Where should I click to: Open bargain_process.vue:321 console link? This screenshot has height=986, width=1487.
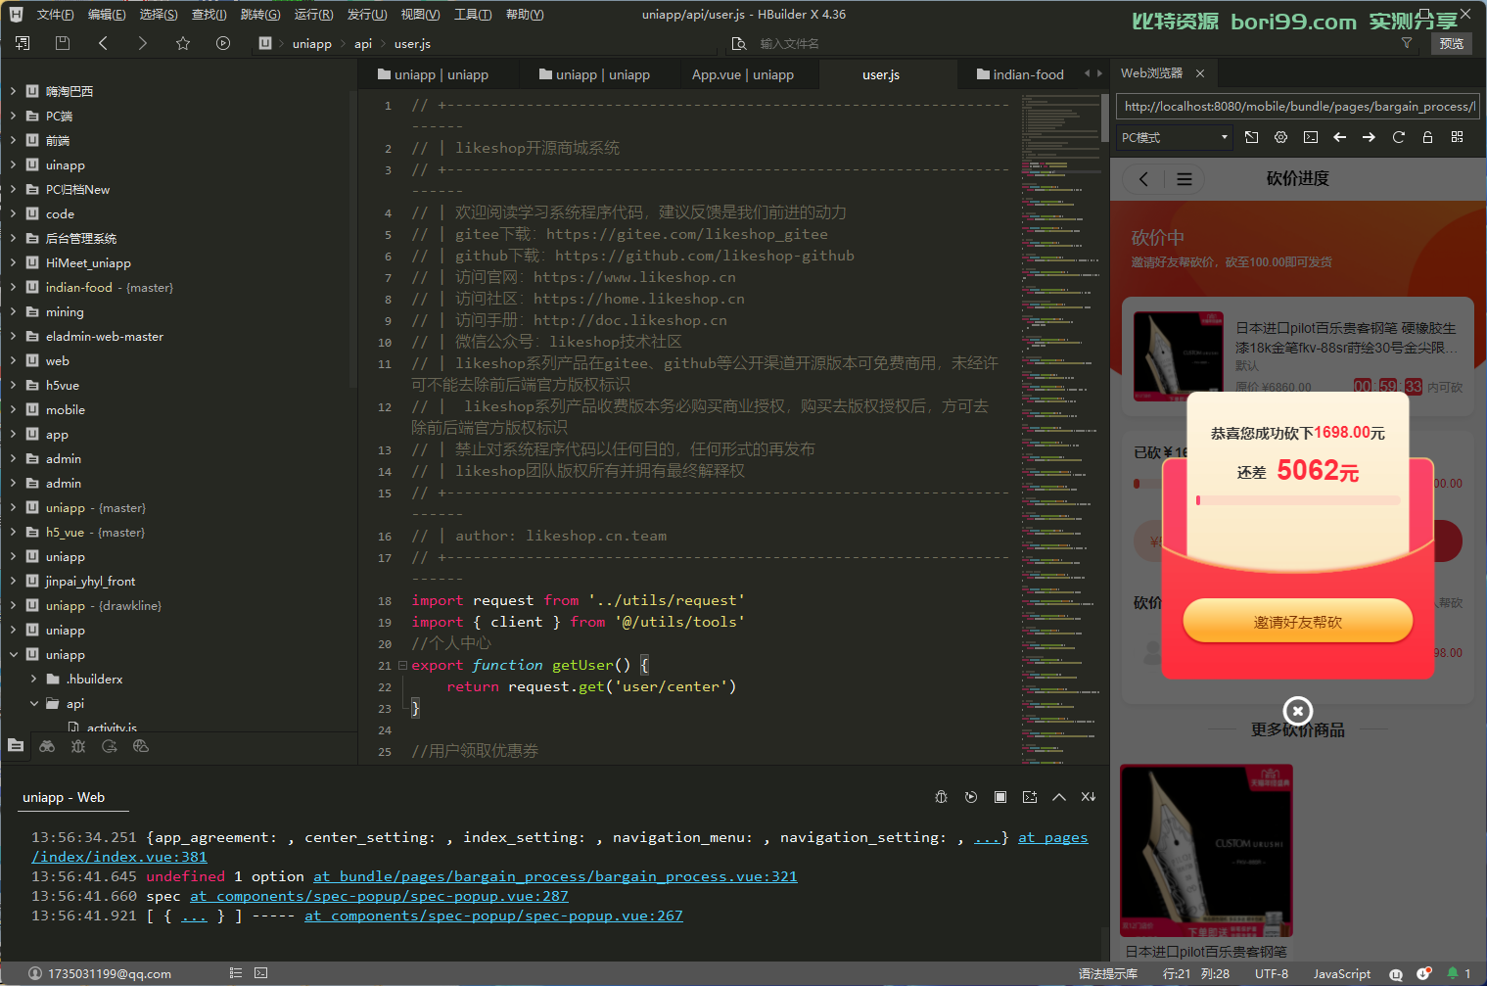555,876
